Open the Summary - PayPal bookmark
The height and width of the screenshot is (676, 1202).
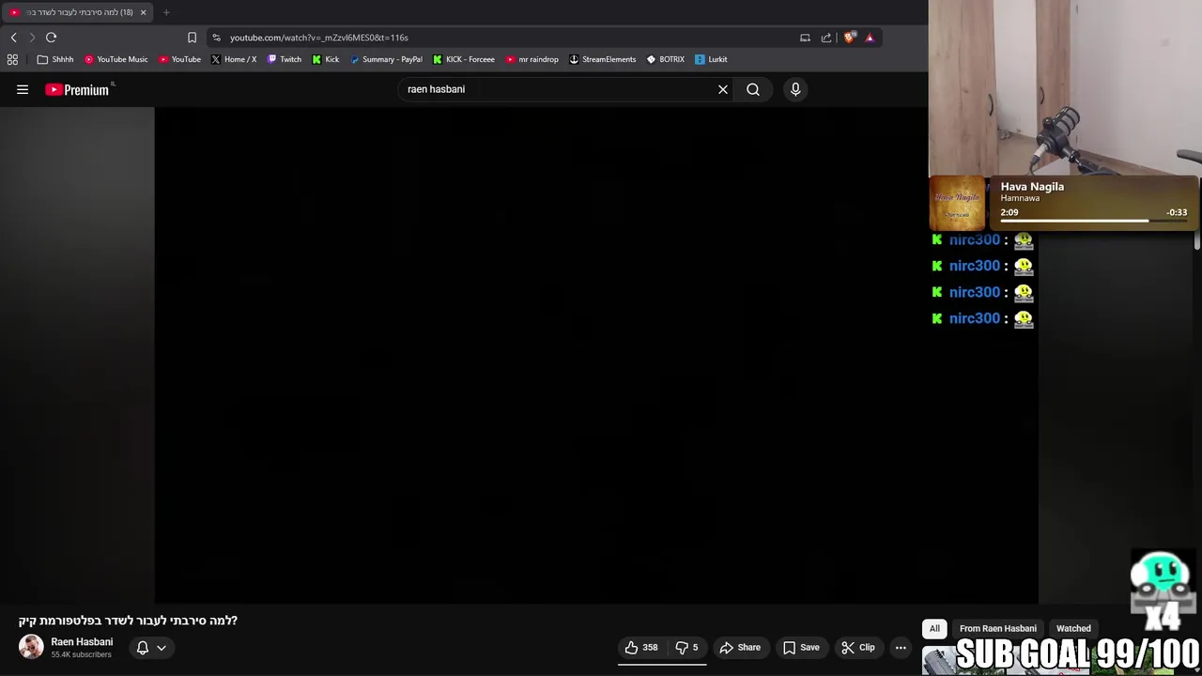tap(386, 59)
